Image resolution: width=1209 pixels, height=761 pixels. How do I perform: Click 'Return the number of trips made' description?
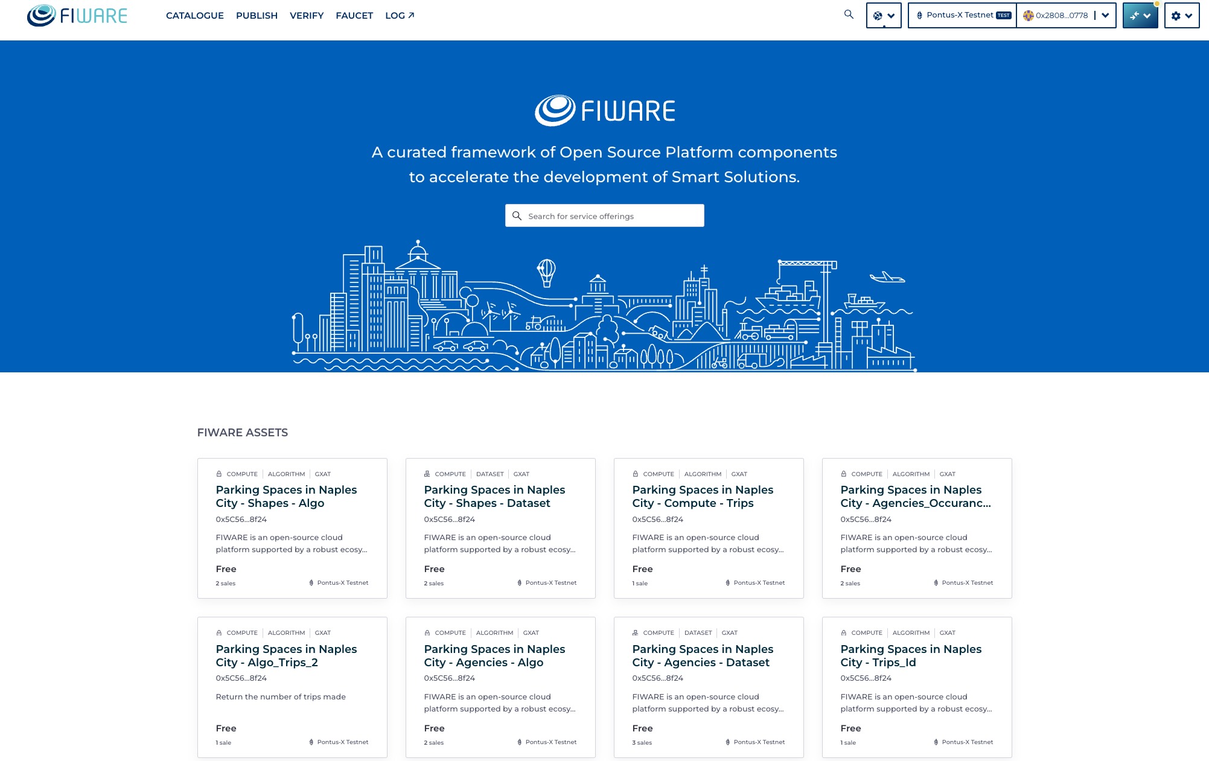281,697
